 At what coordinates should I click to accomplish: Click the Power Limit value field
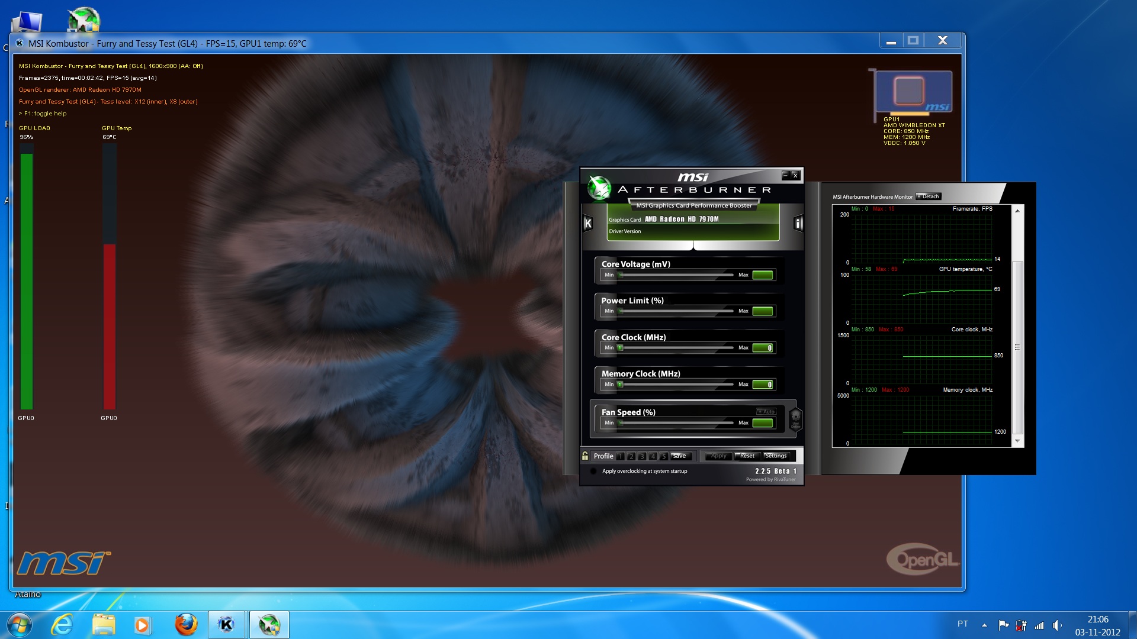click(763, 311)
